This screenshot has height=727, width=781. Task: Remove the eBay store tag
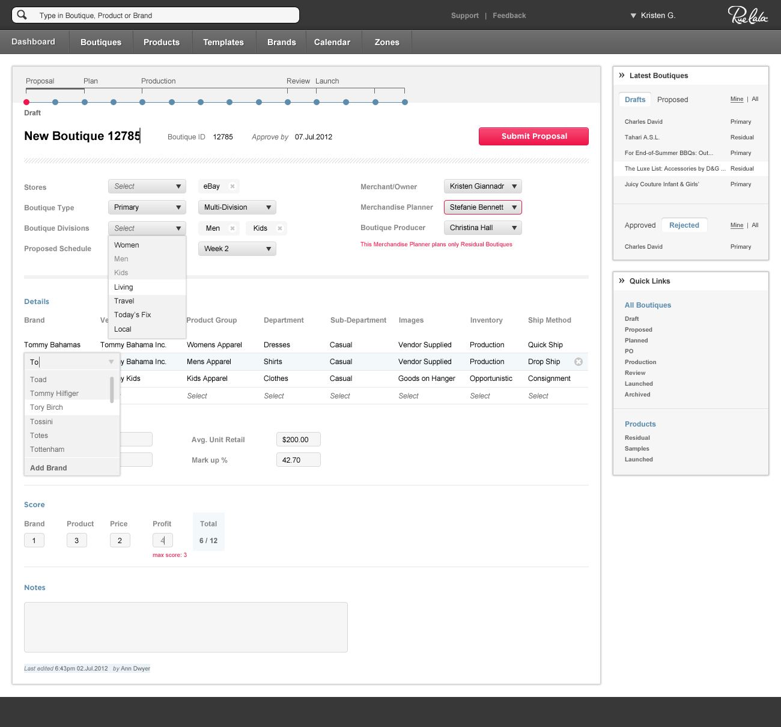[x=232, y=186]
